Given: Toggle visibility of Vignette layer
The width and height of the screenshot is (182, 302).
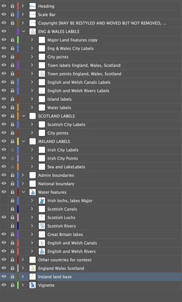Looking at the screenshot, I should (x=4, y=285).
